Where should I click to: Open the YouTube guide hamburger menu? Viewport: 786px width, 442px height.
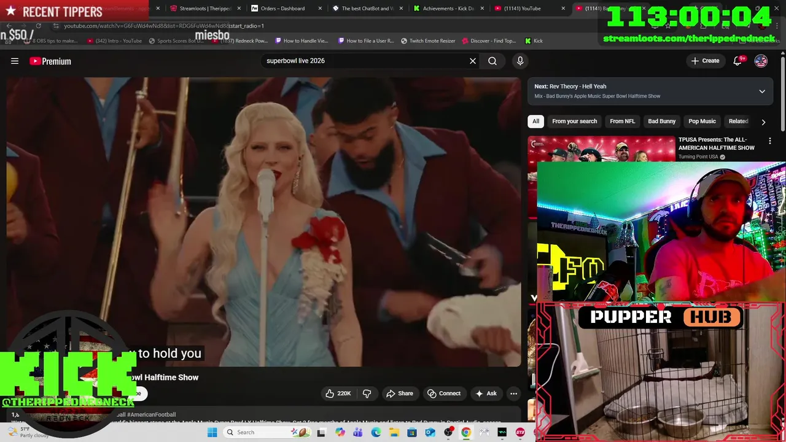point(15,61)
